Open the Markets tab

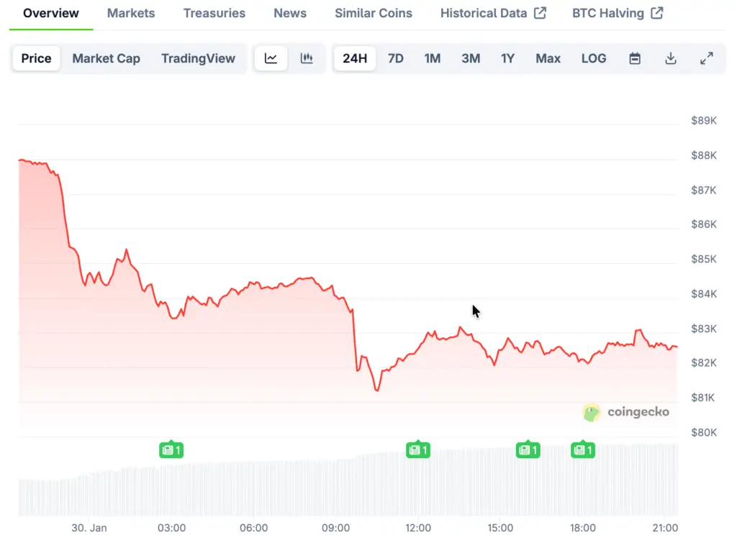pos(131,13)
